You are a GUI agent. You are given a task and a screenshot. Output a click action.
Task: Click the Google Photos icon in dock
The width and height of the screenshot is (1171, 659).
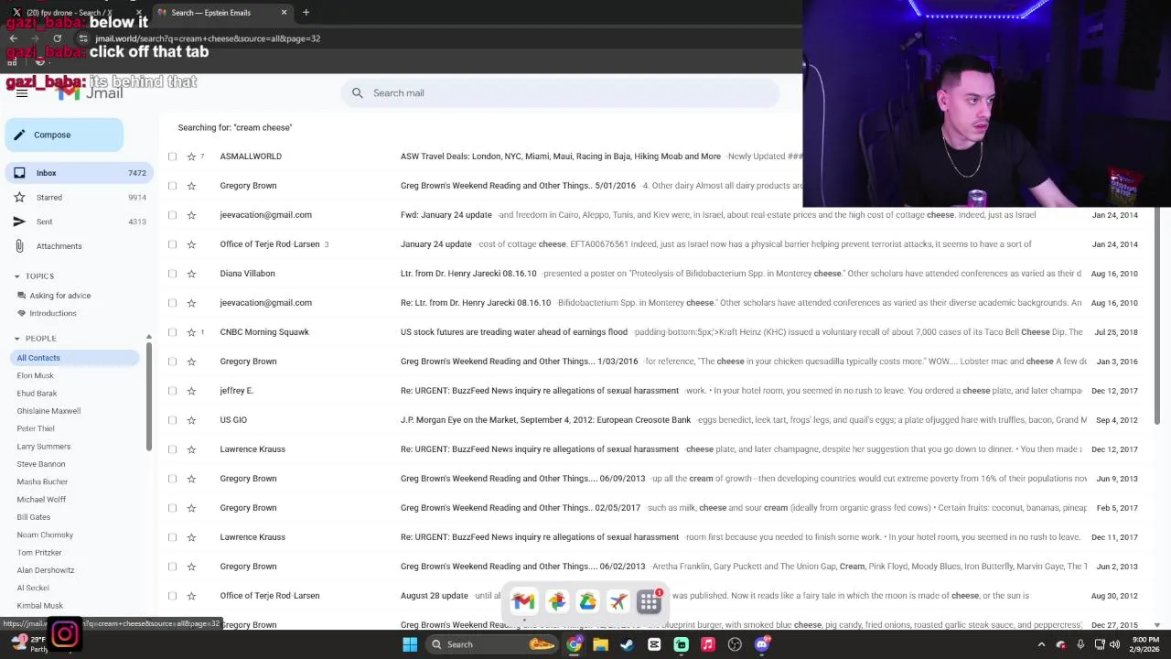click(x=556, y=601)
